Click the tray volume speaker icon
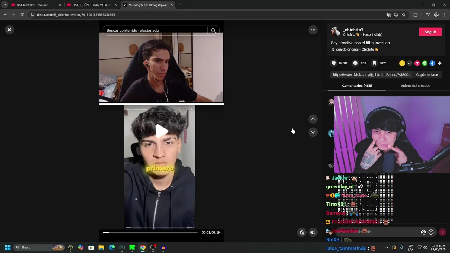 coord(425,247)
